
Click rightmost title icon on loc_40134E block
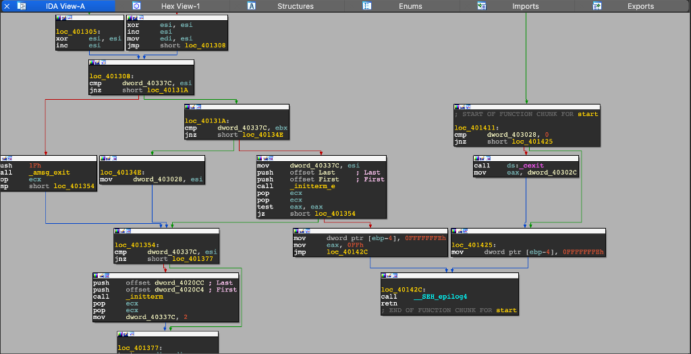pyautogui.click(x=115, y=158)
